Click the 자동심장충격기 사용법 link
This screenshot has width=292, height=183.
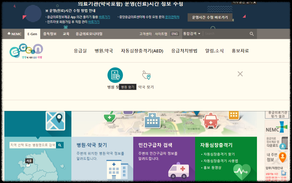(x=221, y=161)
